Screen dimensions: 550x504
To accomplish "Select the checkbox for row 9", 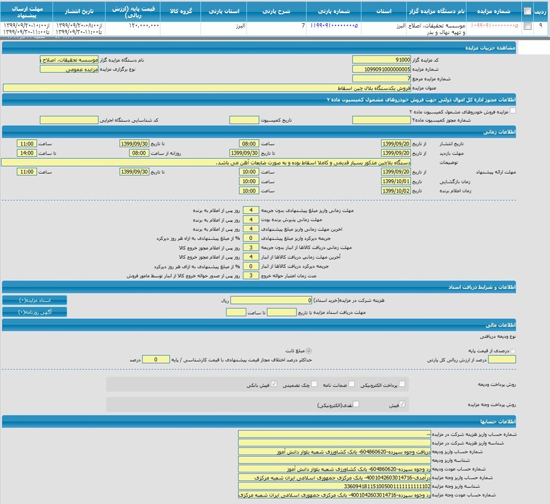I will 527,26.
